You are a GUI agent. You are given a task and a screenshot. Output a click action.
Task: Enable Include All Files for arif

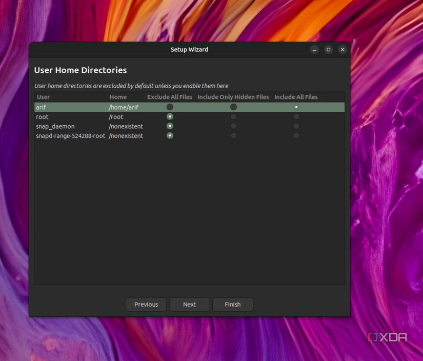(x=296, y=107)
